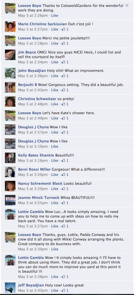
Task: Like Douglas J Chyna's 3:10pm comment
Action: pyautogui.click(x=55, y=146)
